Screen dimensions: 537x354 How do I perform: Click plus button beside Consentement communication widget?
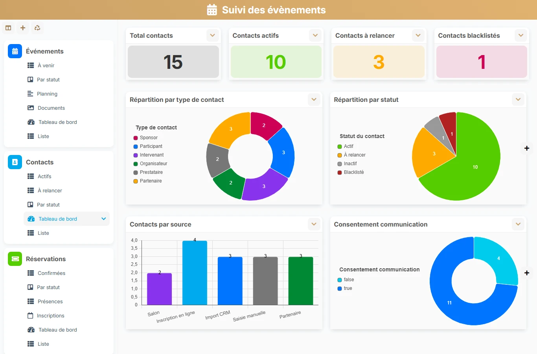pyautogui.click(x=527, y=273)
